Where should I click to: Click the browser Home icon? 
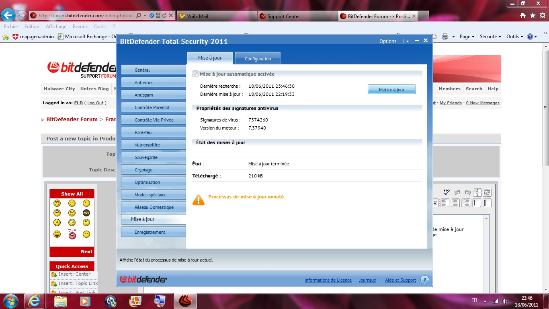tap(523, 16)
